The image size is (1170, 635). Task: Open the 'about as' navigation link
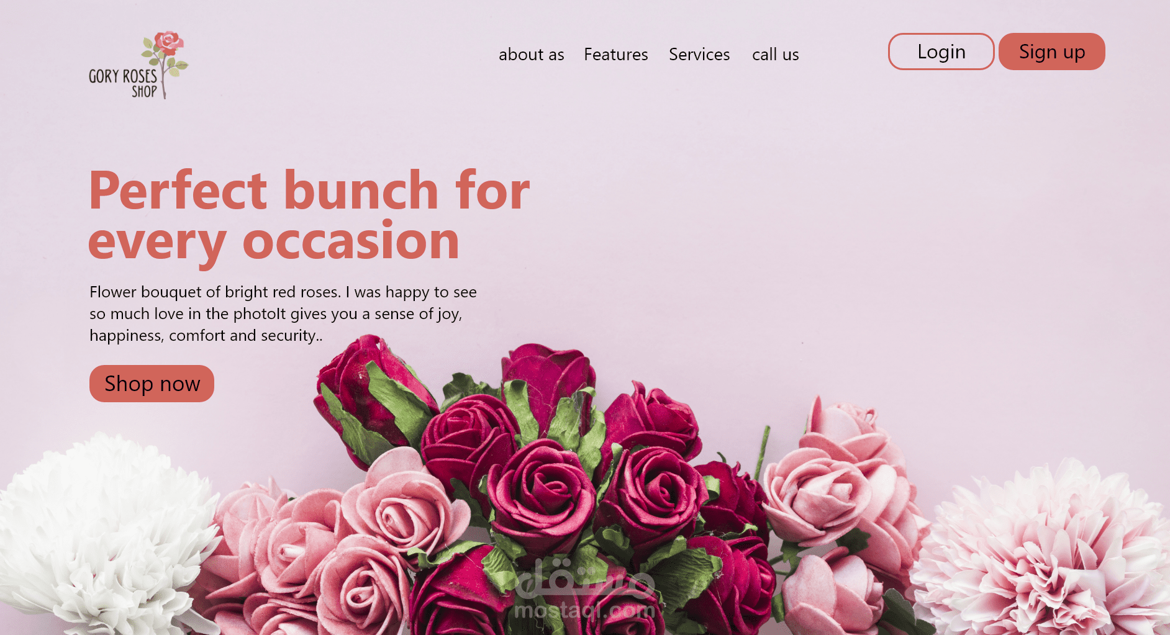pos(532,55)
